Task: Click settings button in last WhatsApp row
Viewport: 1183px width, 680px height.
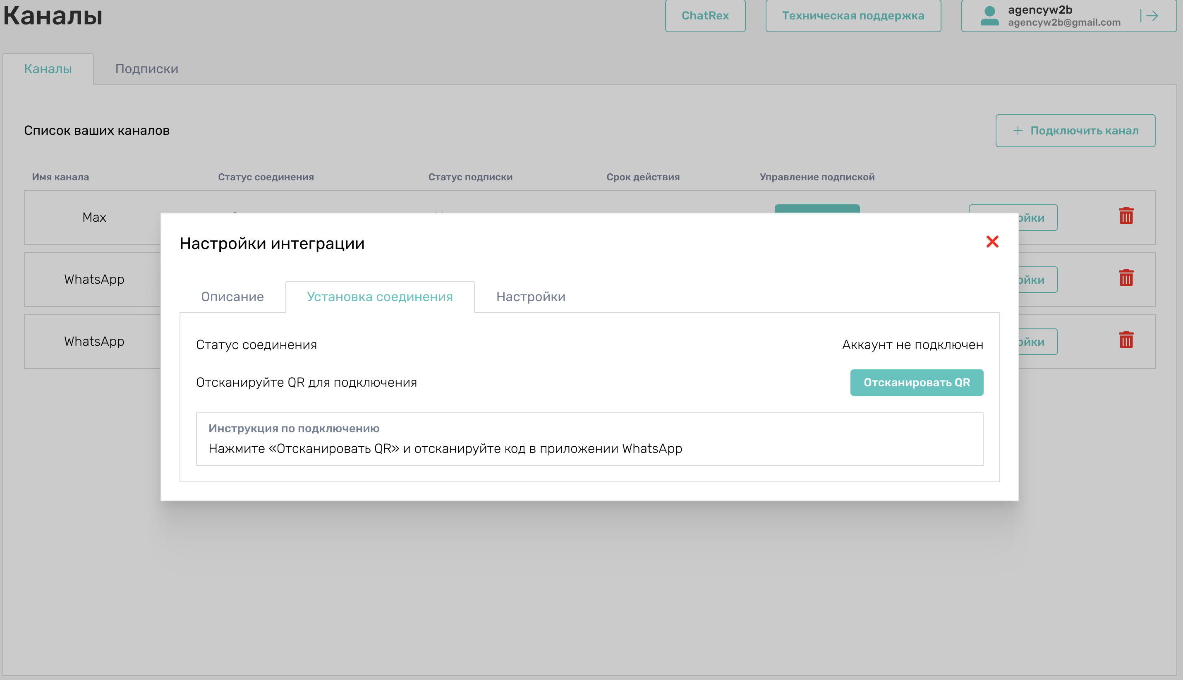Action: point(1038,342)
